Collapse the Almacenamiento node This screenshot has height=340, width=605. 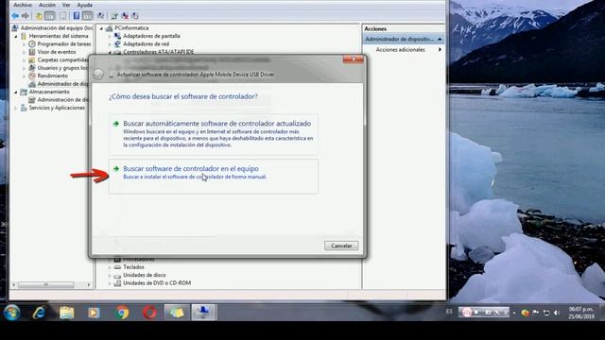(16, 93)
